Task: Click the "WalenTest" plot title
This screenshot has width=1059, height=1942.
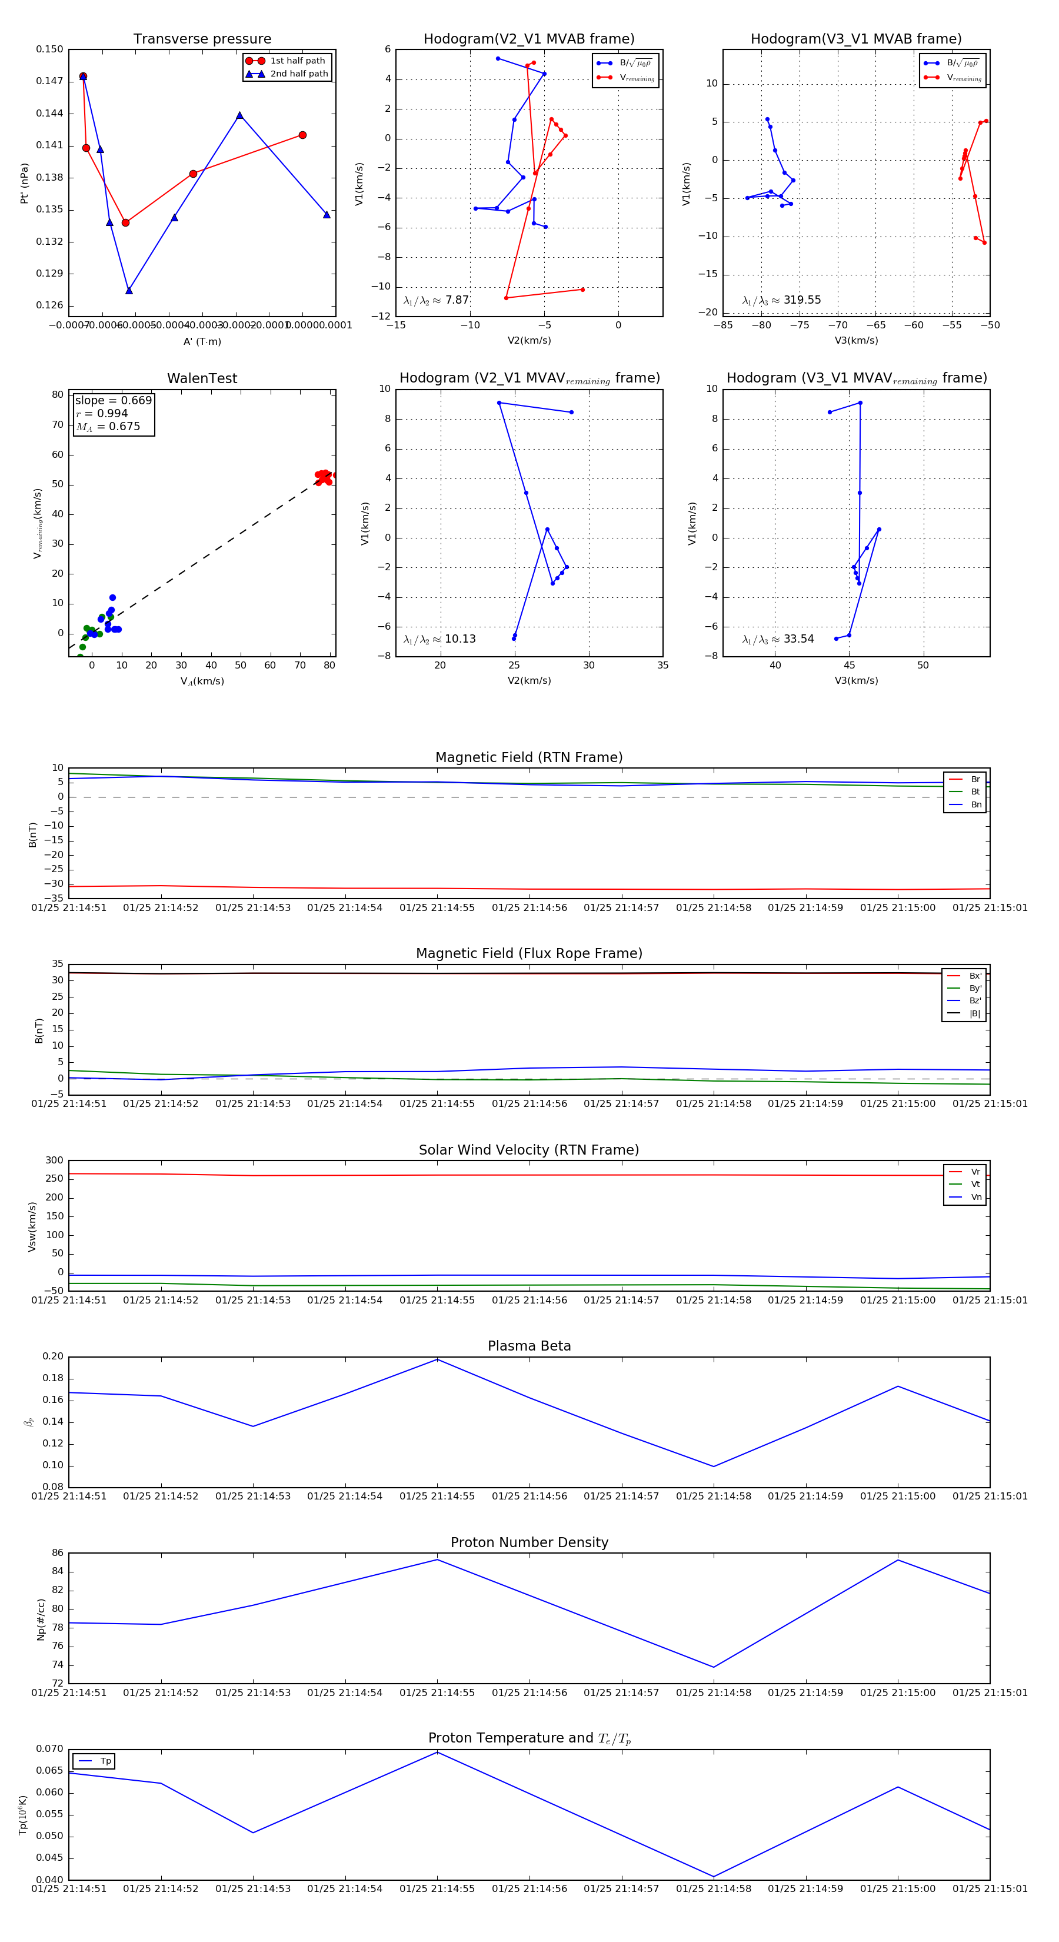Action: [202, 378]
